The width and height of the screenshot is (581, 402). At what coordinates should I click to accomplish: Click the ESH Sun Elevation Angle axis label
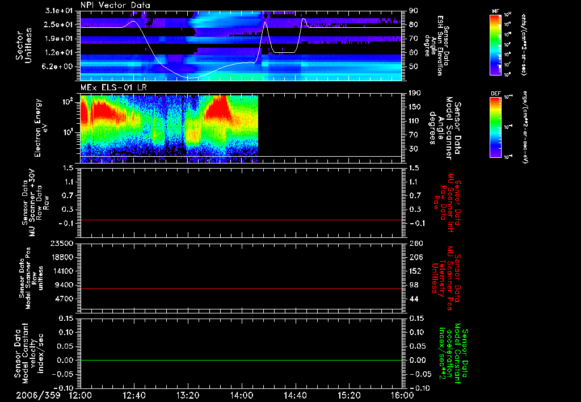point(440,45)
